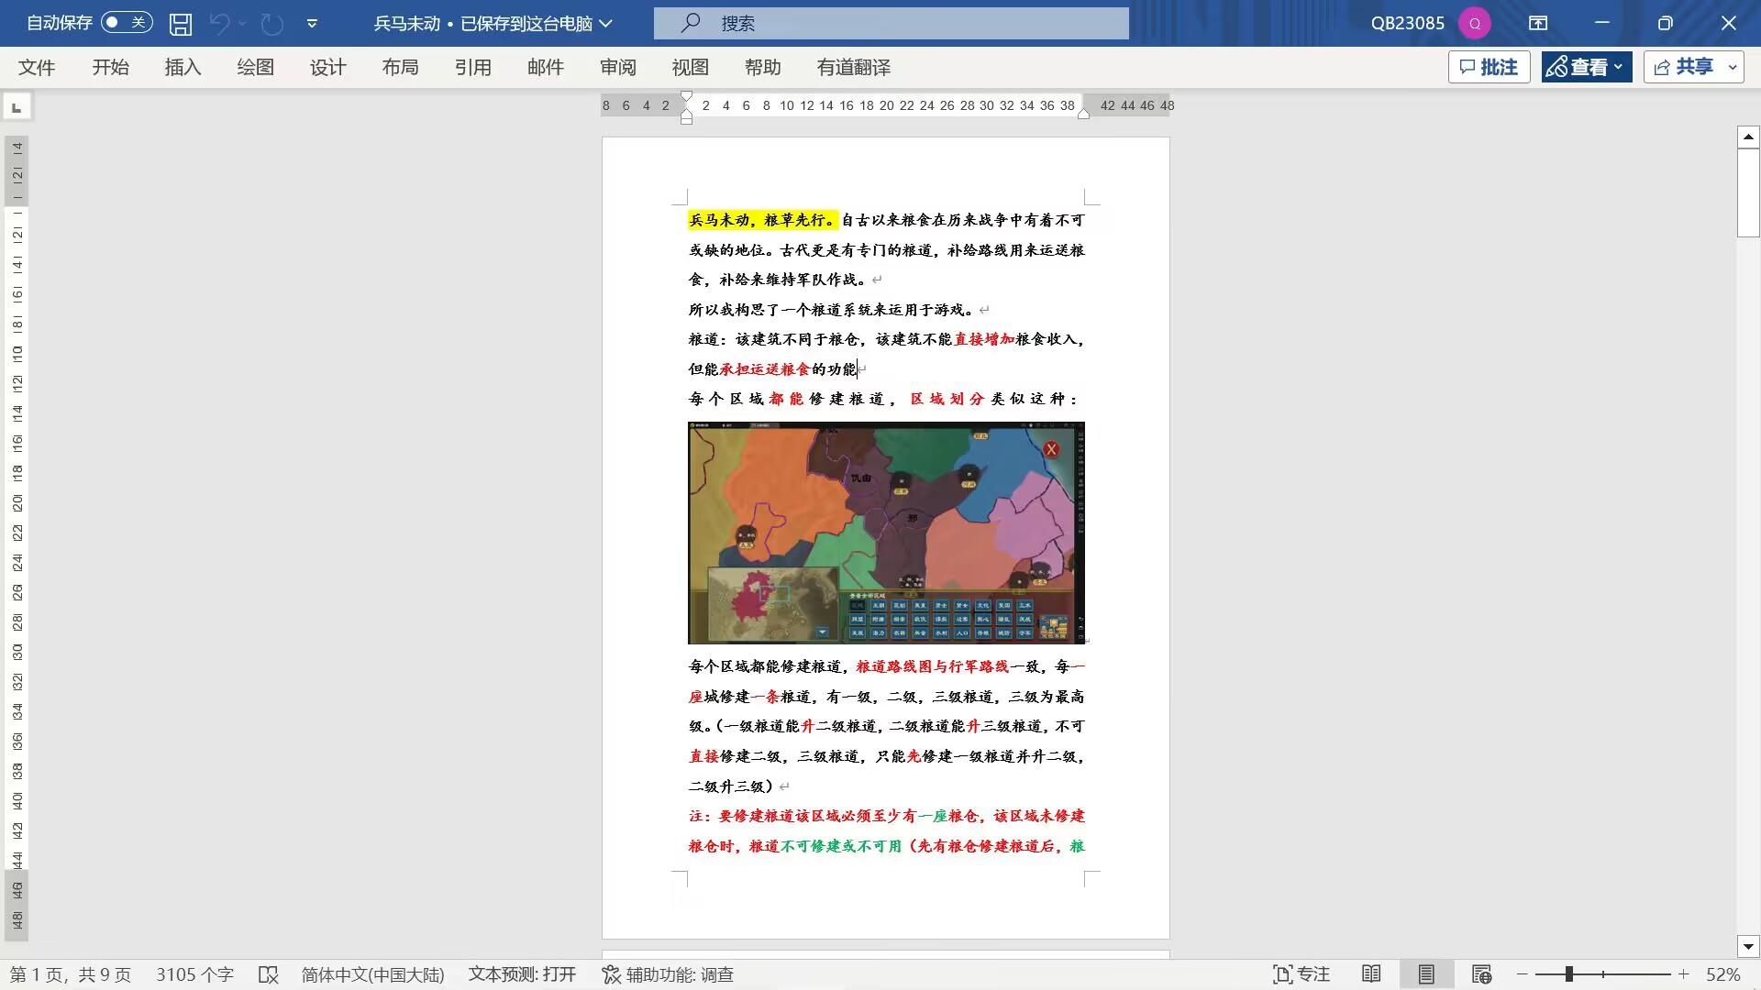Open Ribbon Display Options icon

[1538, 24]
